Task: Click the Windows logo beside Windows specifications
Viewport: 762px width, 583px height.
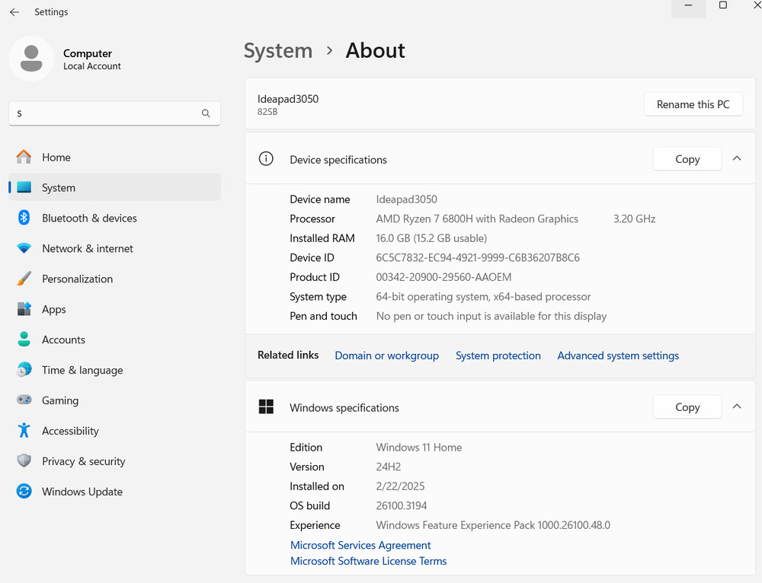Action: 266,406
